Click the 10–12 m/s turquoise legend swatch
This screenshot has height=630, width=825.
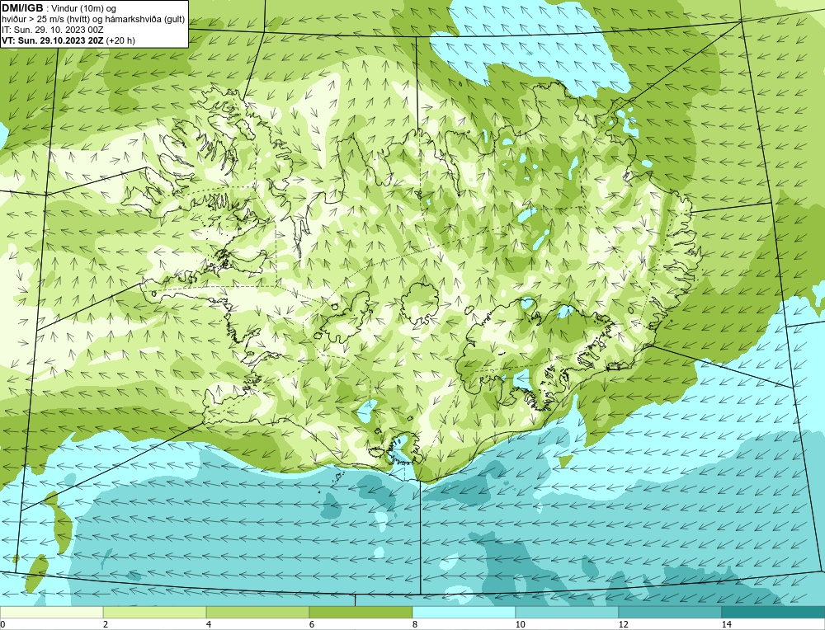tap(567, 612)
